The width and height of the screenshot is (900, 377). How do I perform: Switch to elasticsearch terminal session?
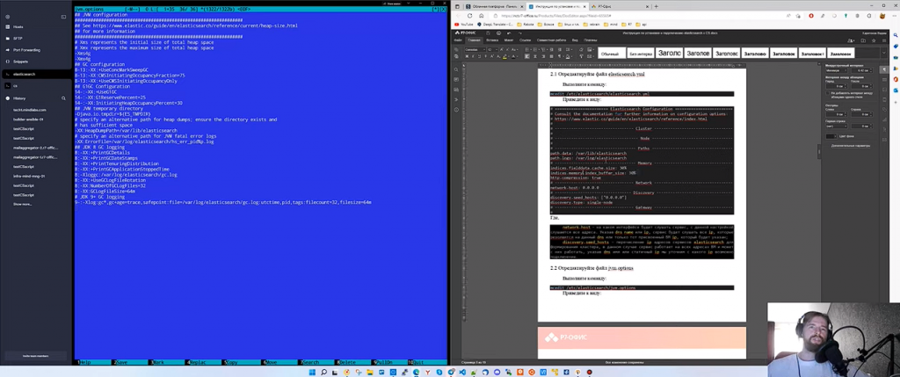click(x=34, y=74)
